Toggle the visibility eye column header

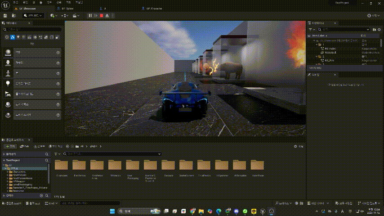[x=309, y=36]
